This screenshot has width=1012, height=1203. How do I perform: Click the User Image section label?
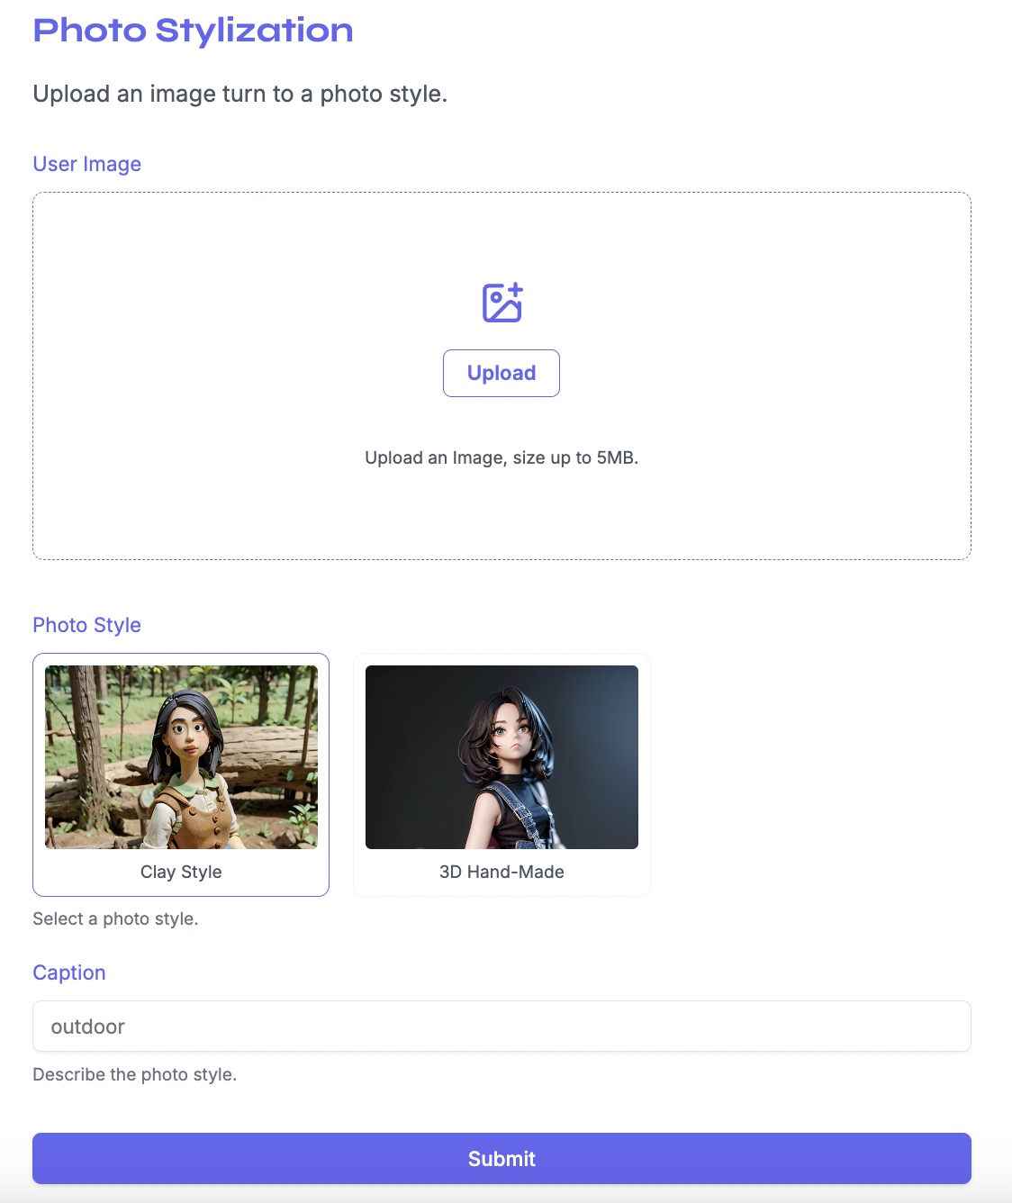86,164
